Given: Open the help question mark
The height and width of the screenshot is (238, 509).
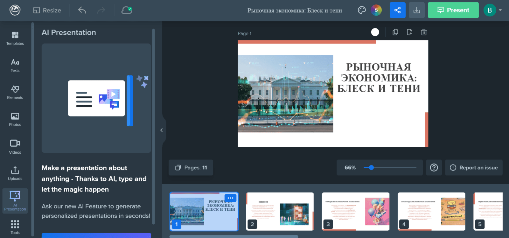Looking at the screenshot, I should (x=434, y=168).
